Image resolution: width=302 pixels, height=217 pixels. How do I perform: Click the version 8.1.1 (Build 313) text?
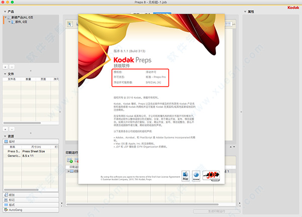(129, 51)
